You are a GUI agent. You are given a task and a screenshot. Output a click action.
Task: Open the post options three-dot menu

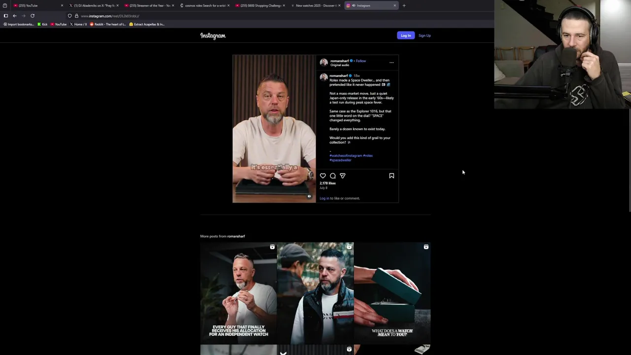point(391,63)
